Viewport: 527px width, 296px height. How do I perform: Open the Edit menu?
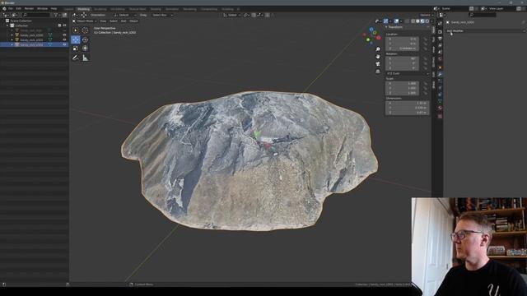[x=18, y=9]
